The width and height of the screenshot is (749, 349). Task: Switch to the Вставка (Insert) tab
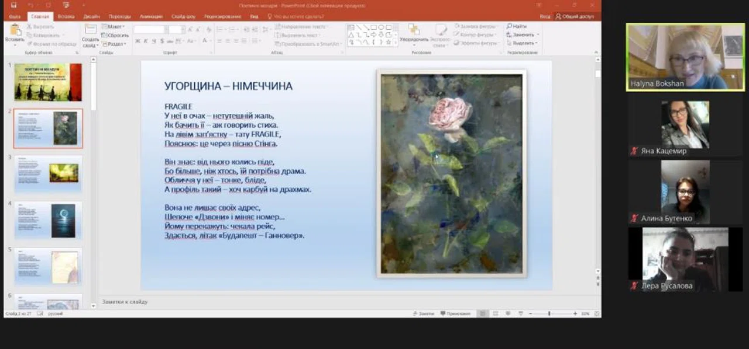[67, 16]
